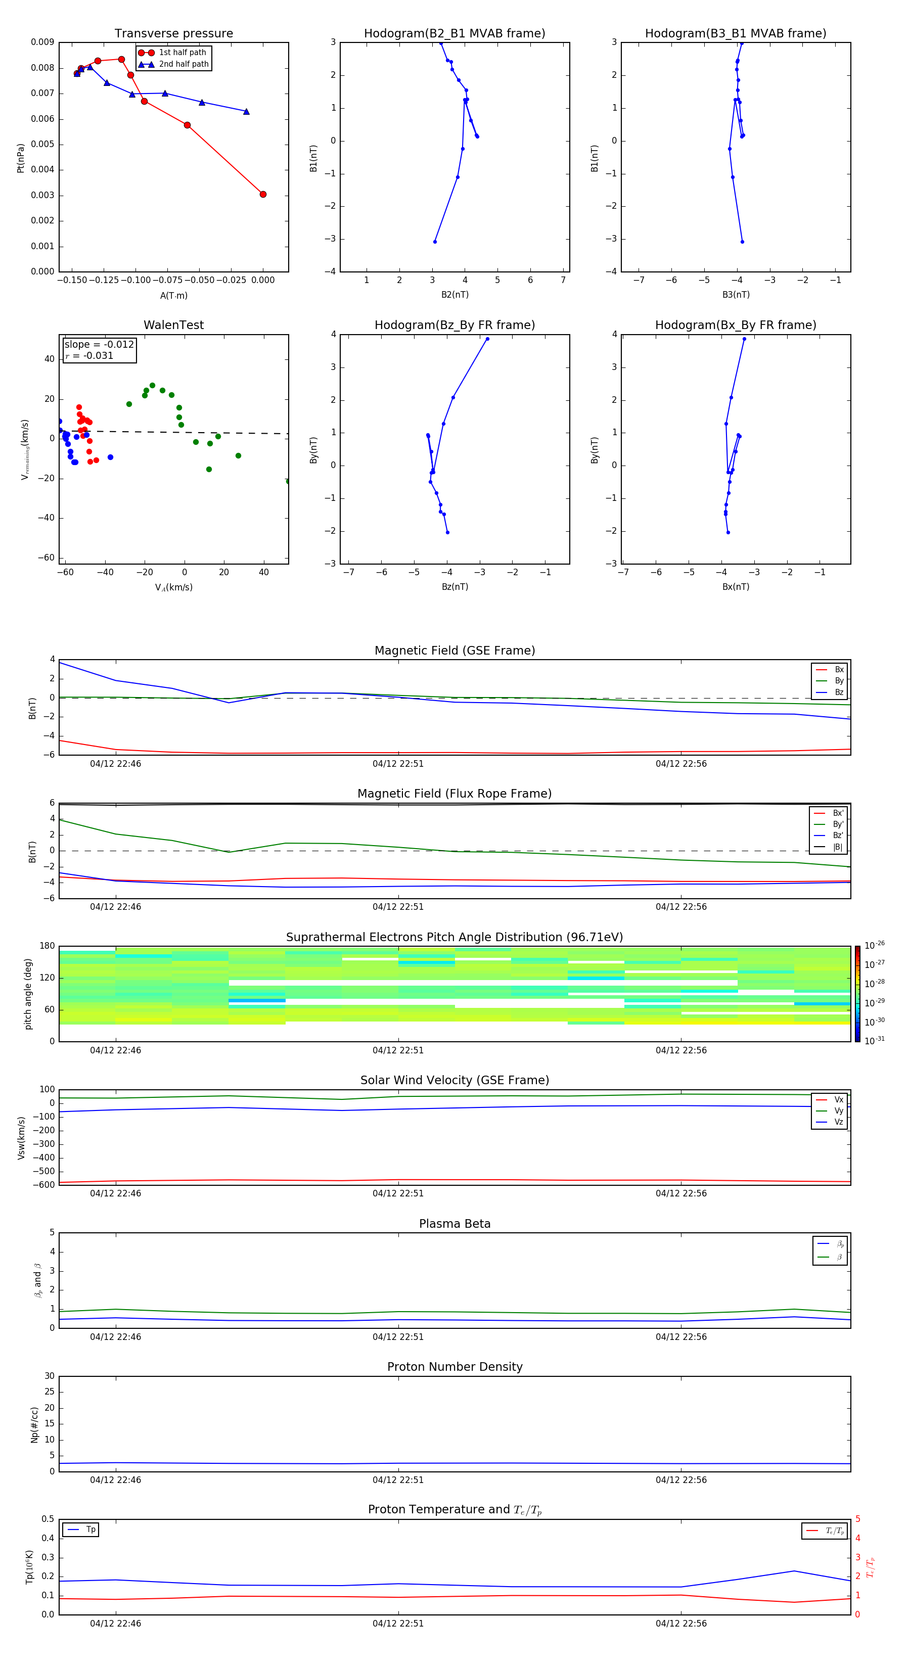The image size is (910, 1668).
Task: Click the slope and r text box in WalenTest
Action: pyautogui.click(x=99, y=350)
